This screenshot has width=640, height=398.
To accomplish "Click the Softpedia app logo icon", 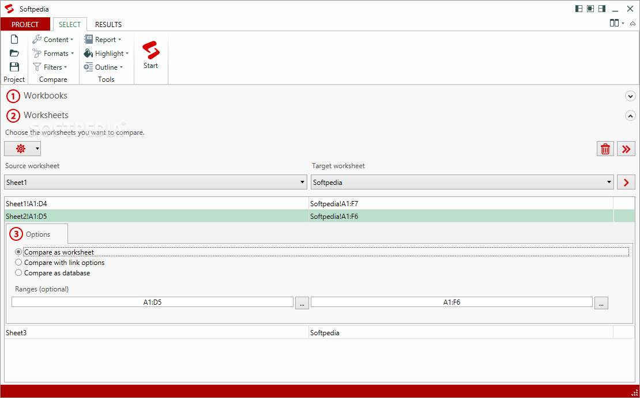I will (9, 9).
